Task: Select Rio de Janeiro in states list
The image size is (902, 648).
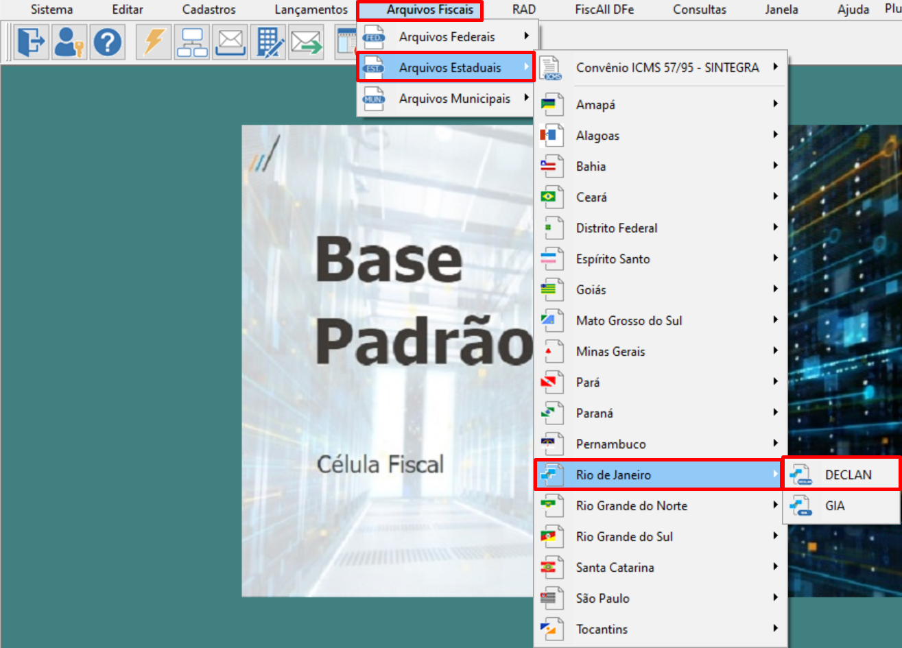Action: click(x=658, y=475)
